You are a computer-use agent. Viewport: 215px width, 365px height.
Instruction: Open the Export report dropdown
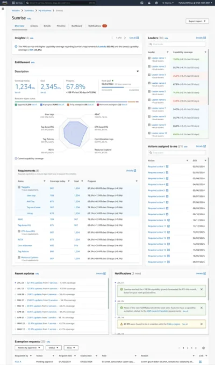[x=197, y=21]
